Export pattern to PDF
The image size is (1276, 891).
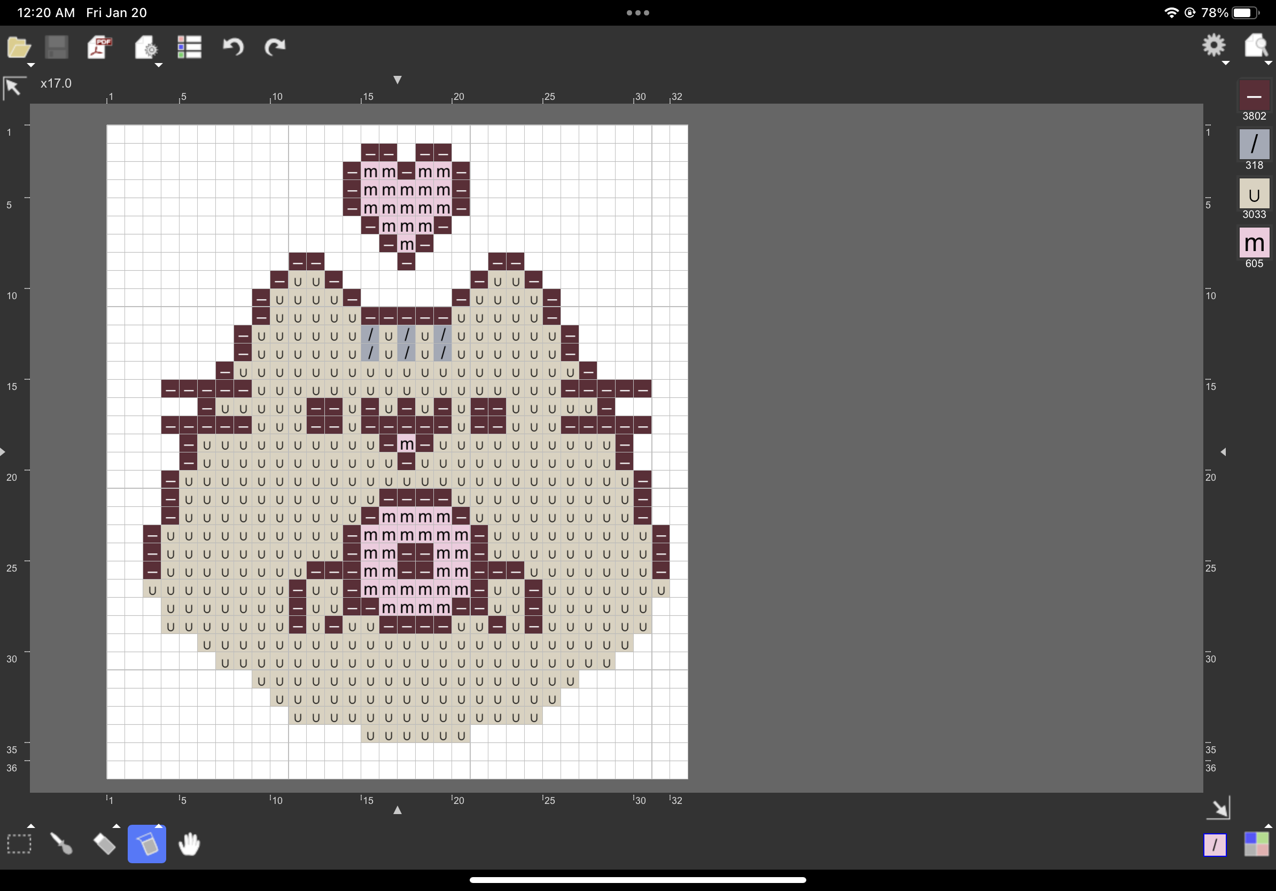[100, 47]
